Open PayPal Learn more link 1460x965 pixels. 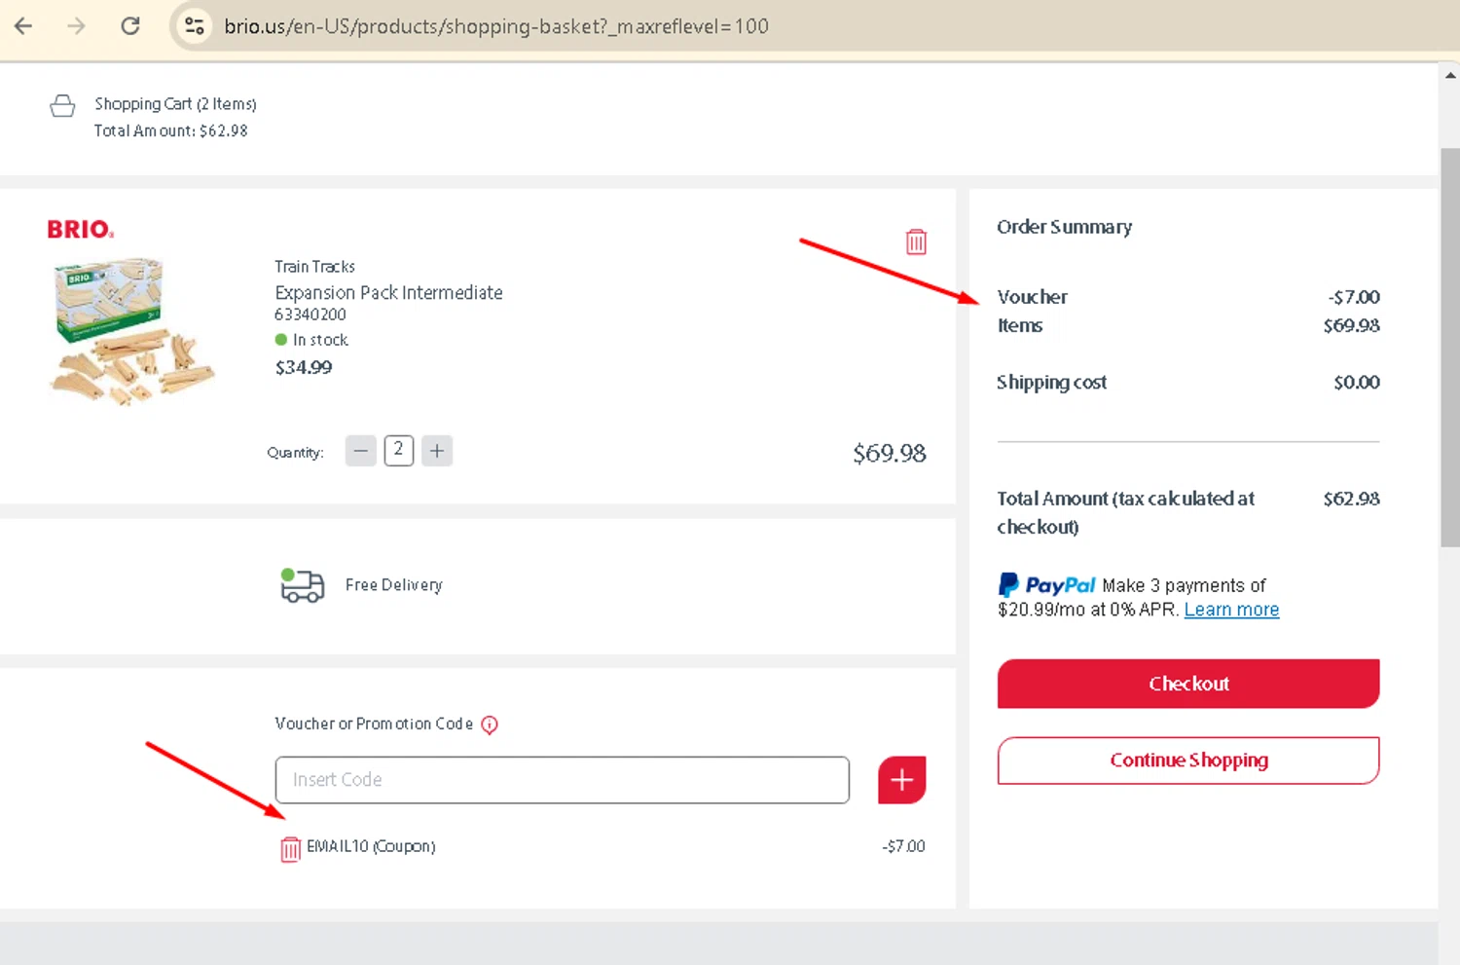(1231, 610)
